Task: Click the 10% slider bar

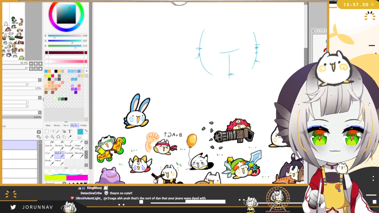Action: pos(22,88)
